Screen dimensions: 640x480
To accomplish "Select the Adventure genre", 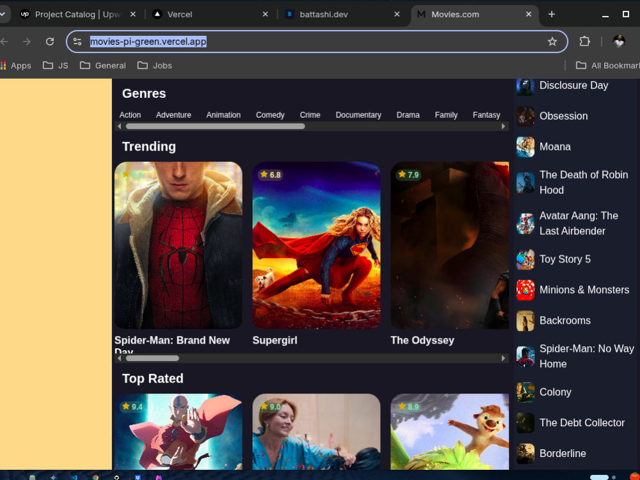I will (x=173, y=115).
